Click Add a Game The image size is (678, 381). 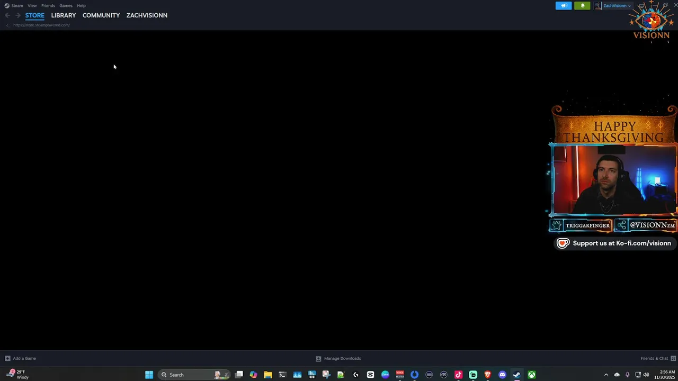[x=21, y=358]
